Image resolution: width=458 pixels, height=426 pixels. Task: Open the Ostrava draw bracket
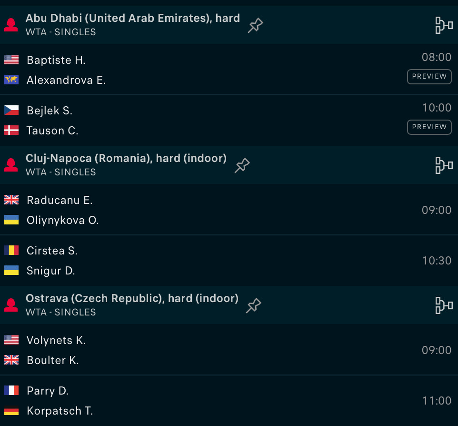click(444, 305)
